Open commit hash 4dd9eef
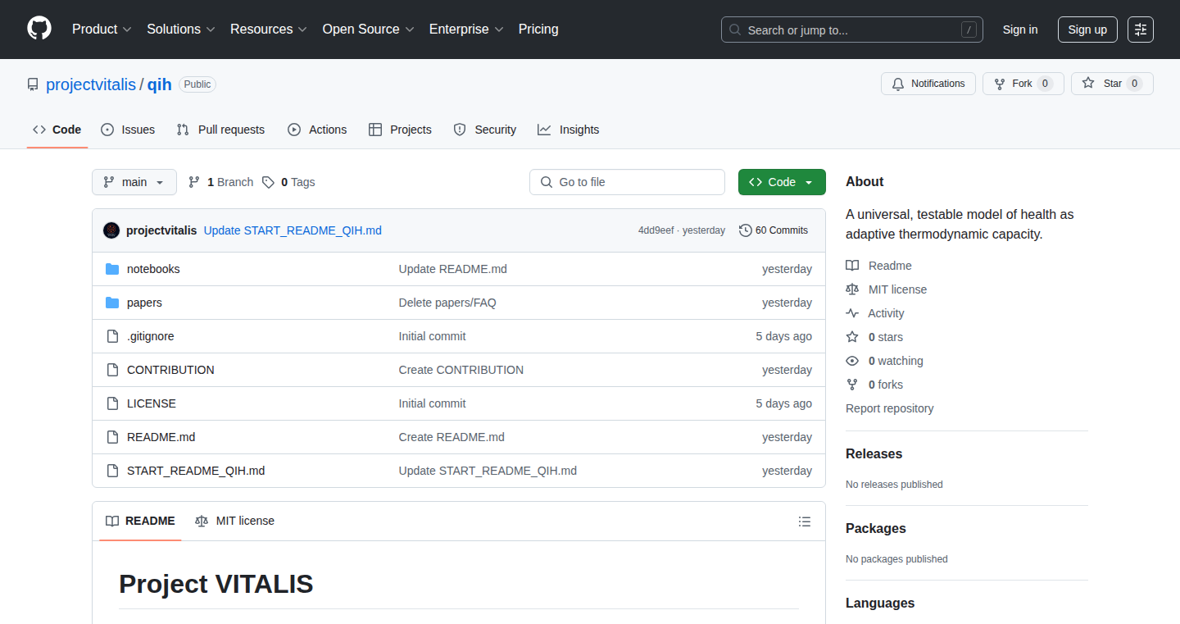 656,230
